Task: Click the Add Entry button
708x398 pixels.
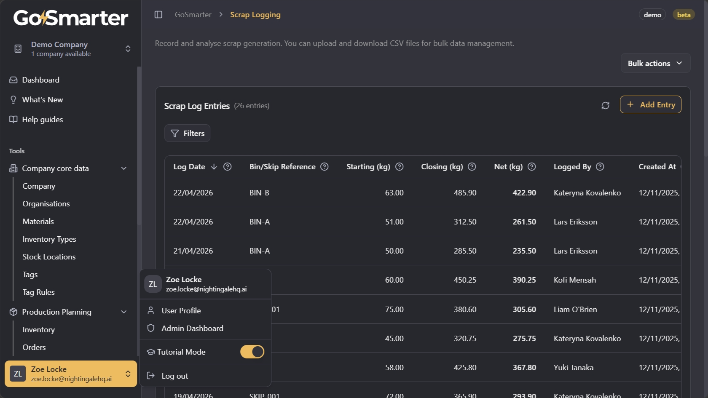Action: click(x=650, y=104)
